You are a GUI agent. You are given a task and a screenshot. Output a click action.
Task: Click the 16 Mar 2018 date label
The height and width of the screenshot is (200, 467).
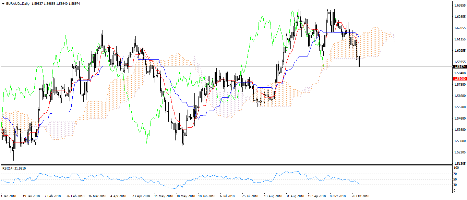(97, 196)
